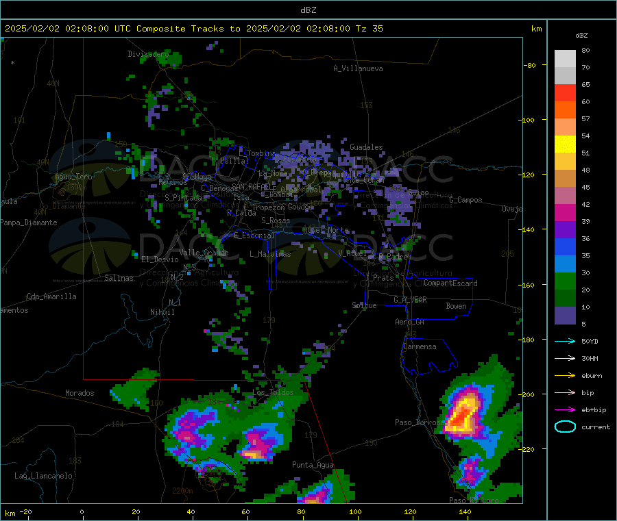The width and height of the screenshot is (617, 521).
Task: Select the purple 36-39 dBZ legend swatch
Action: [x=565, y=230]
